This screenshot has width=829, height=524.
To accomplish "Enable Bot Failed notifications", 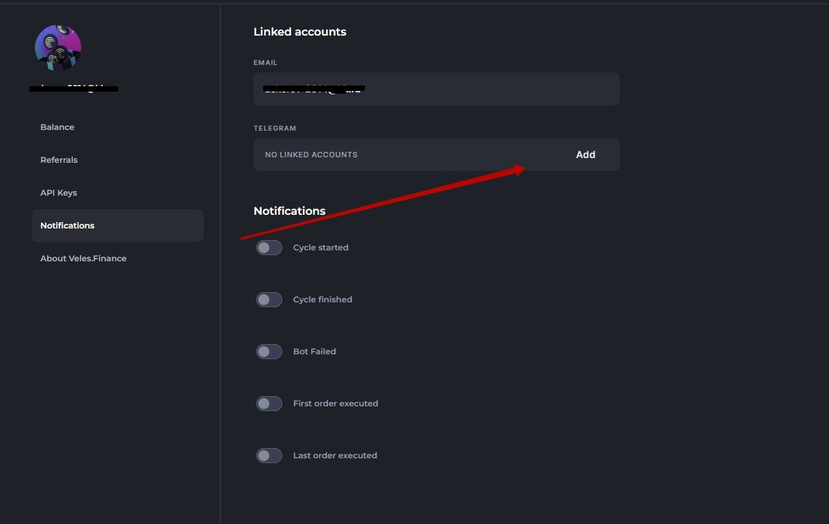I will [269, 351].
